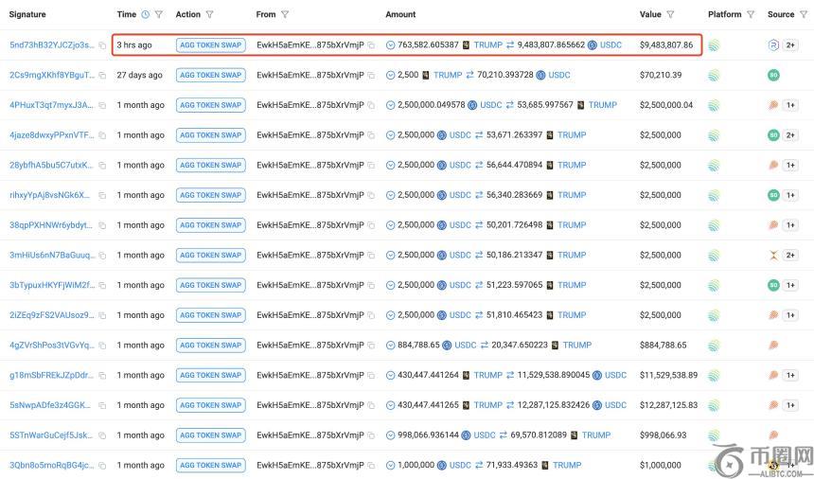
Task: Expand the 2+ sources badge in the first row
Action: (790, 45)
